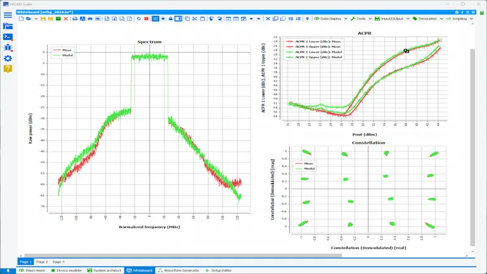Expand the Tools dropdown arrow
487x274 pixels.
coord(370,18)
